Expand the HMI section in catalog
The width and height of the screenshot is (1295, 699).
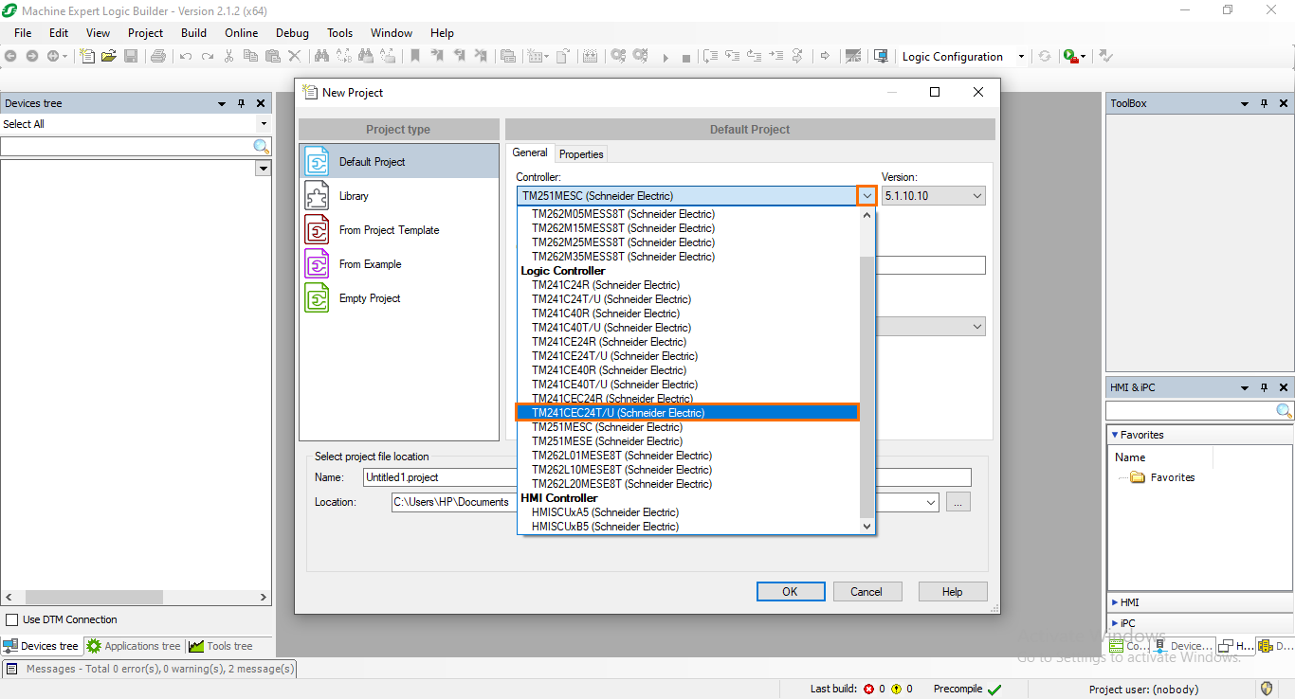click(1114, 602)
